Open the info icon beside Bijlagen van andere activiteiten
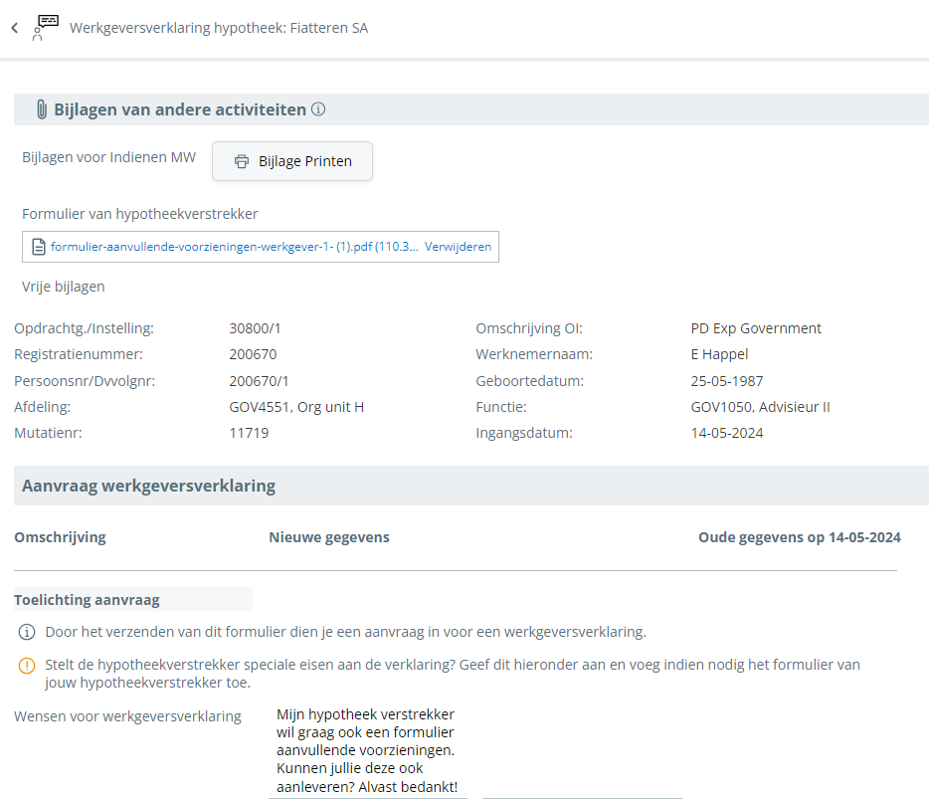This screenshot has width=929, height=799. 318,109
